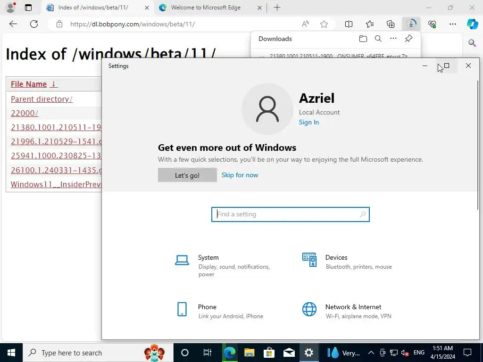Screen dimensions: 483x362
Task: Open the taskbar clock showing 1:51 AM
Action: (x=442, y=353)
